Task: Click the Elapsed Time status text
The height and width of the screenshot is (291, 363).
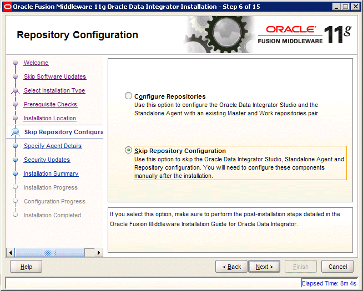Action: tap(329, 283)
